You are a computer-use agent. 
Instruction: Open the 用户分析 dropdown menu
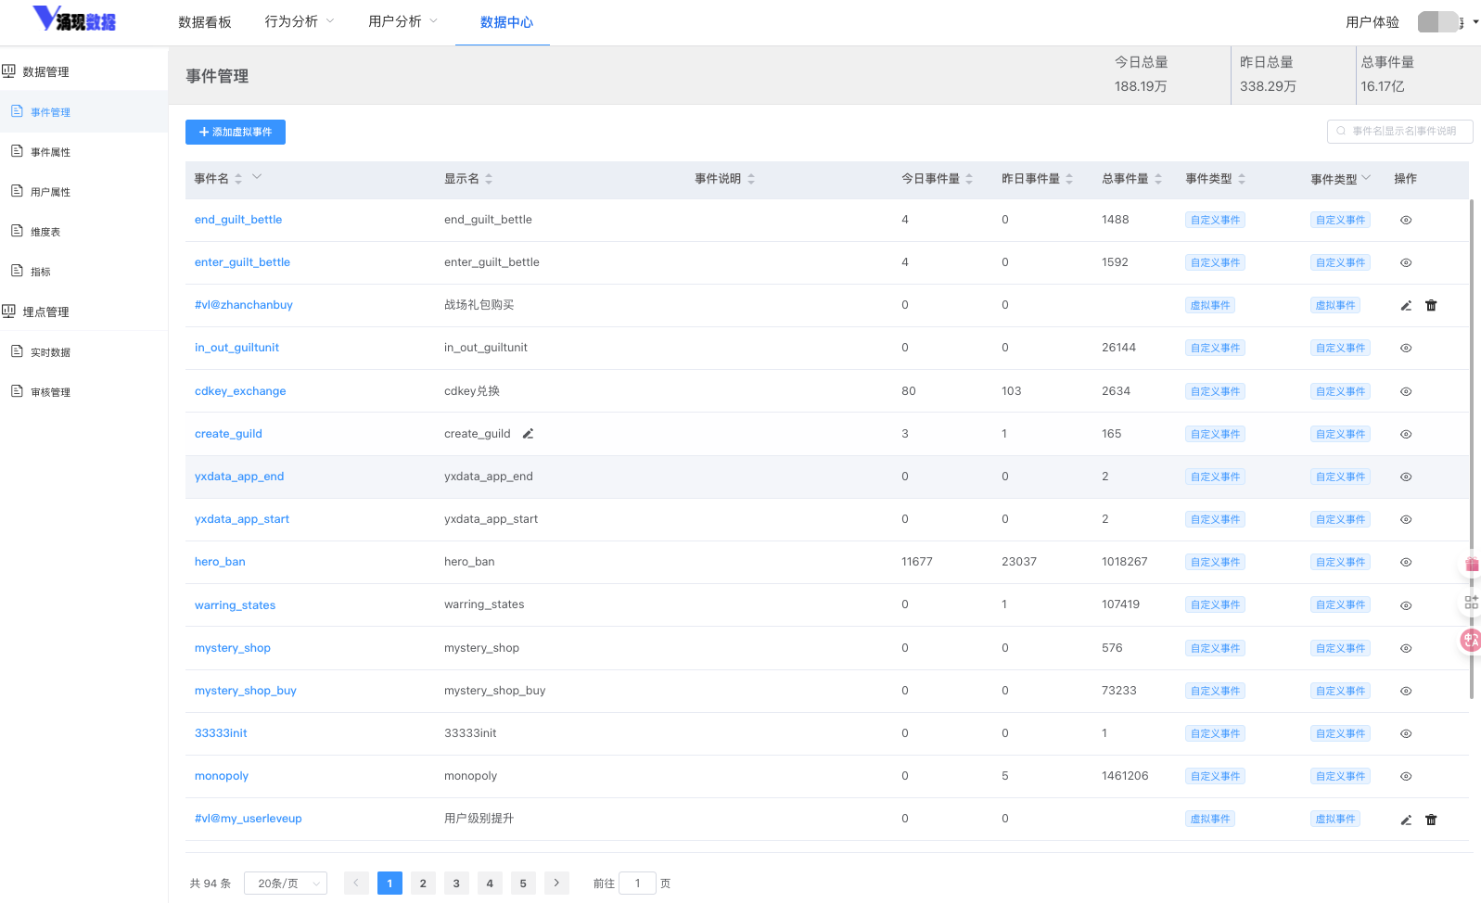(x=403, y=21)
